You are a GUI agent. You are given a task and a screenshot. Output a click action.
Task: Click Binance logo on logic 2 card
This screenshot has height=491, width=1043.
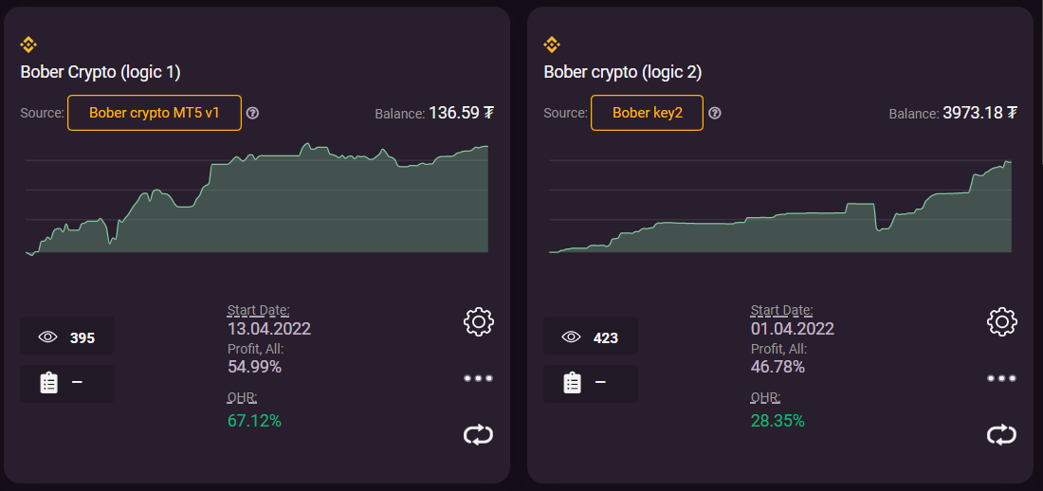pos(552,44)
